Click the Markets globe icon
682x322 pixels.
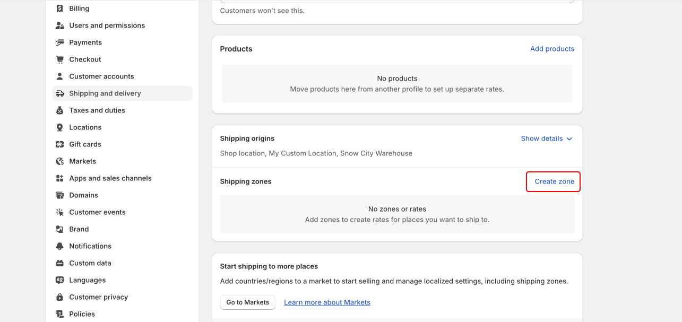coord(60,161)
